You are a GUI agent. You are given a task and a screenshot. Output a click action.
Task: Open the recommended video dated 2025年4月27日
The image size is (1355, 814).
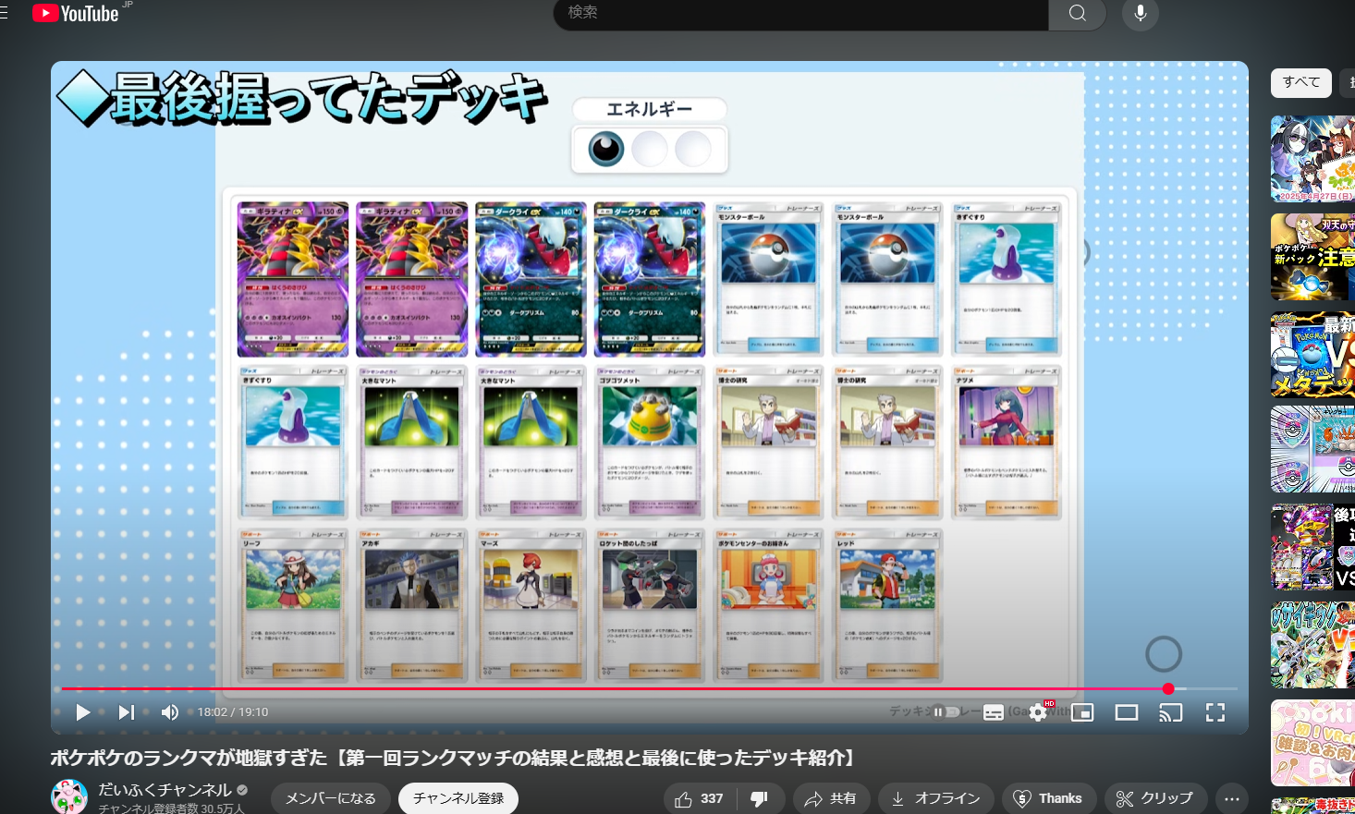pyautogui.click(x=1312, y=159)
